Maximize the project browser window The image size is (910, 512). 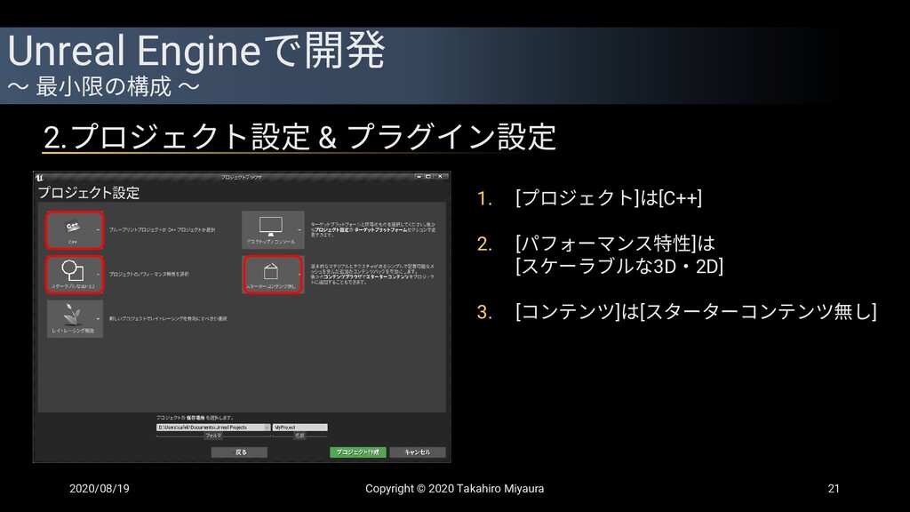click(427, 177)
